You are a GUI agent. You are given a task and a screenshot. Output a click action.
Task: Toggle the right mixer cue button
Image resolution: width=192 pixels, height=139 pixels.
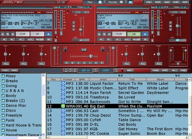point(103,50)
